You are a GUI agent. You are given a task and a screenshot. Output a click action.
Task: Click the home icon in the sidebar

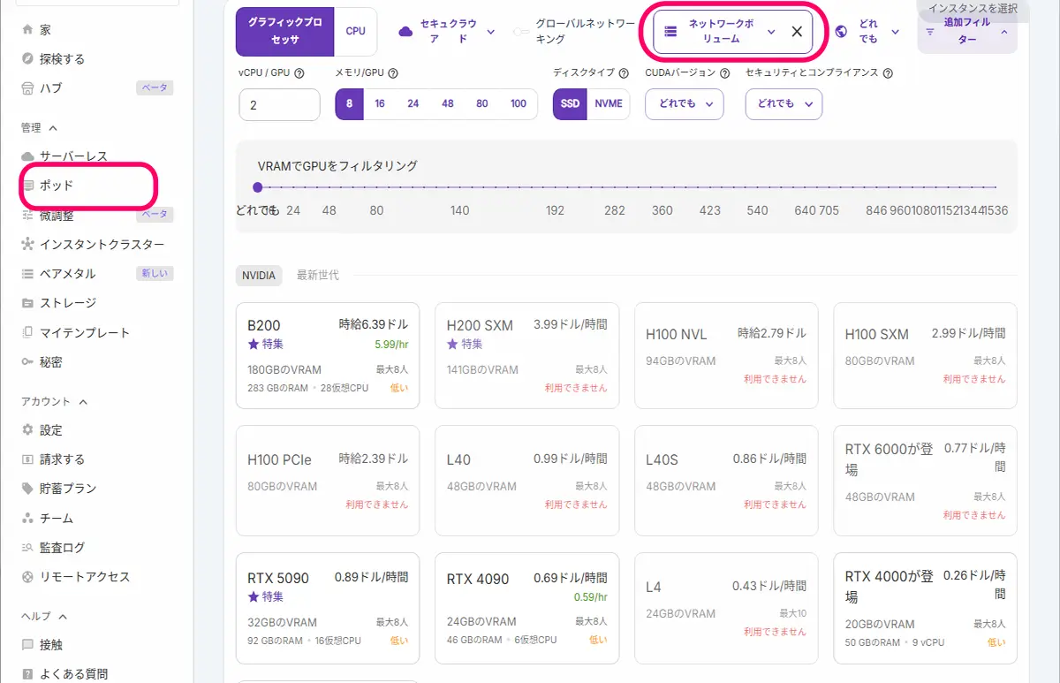27,30
